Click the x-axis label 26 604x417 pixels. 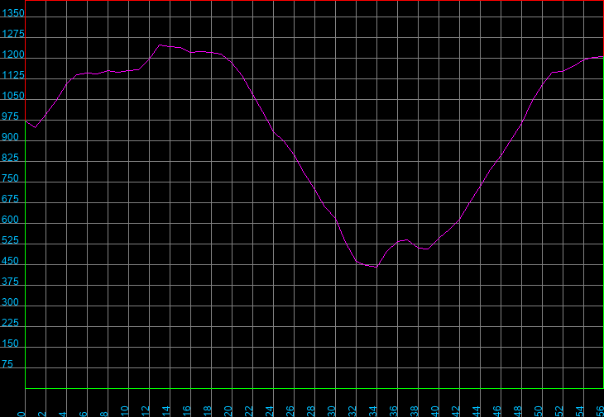[290, 411]
